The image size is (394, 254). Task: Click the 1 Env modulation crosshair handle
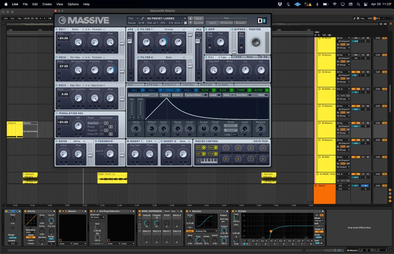[x=143, y=90]
